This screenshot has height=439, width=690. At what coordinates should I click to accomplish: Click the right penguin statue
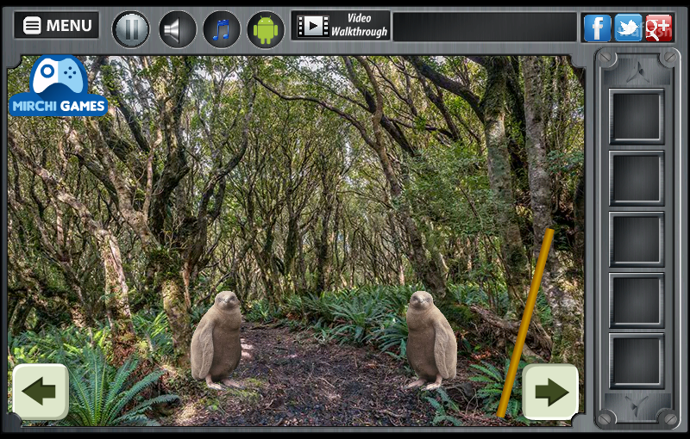pyautogui.click(x=431, y=340)
